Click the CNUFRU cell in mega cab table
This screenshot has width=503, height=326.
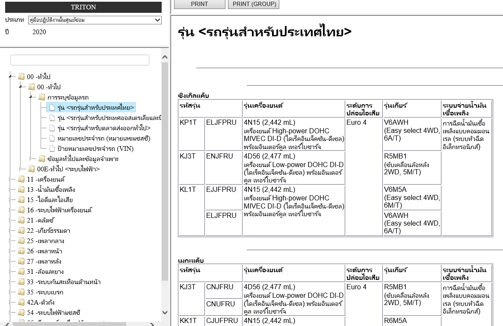224,307
